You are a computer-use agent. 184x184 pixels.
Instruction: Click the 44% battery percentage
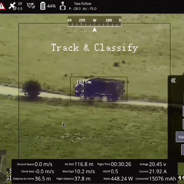[x=51, y=6]
